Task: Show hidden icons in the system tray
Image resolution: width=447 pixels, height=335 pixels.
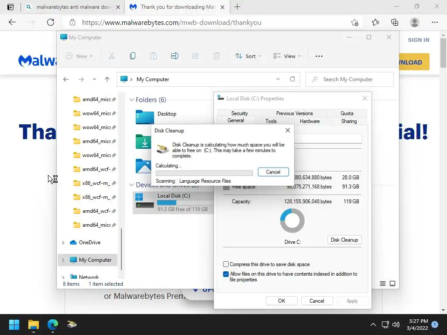Action: tap(373, 325)
